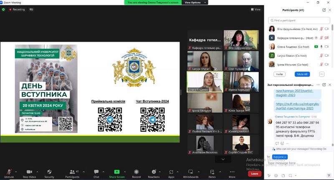Click Who can see your messages notice
This screenshot has width=334, height=180.
299,149
